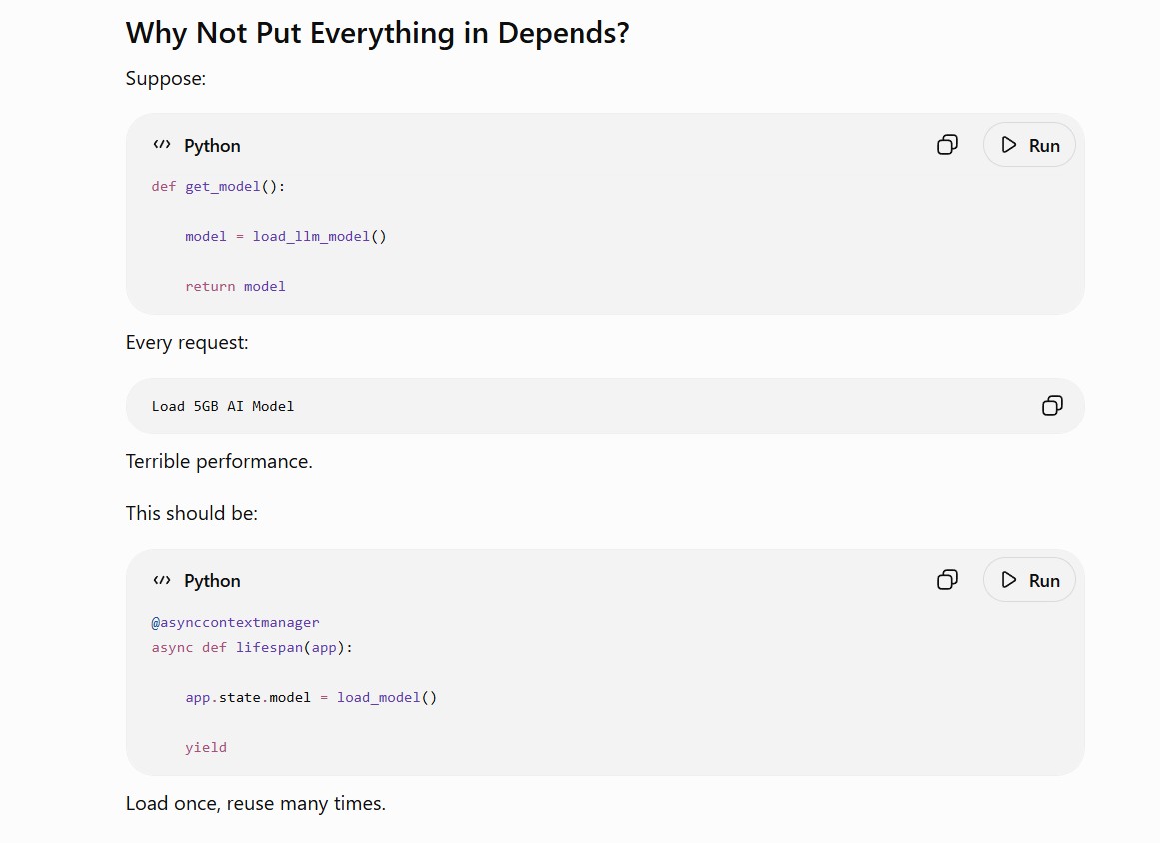Screen dimensions: 1160x843
Task: Run the get_model Python code block
Action: coord(1029,145)
